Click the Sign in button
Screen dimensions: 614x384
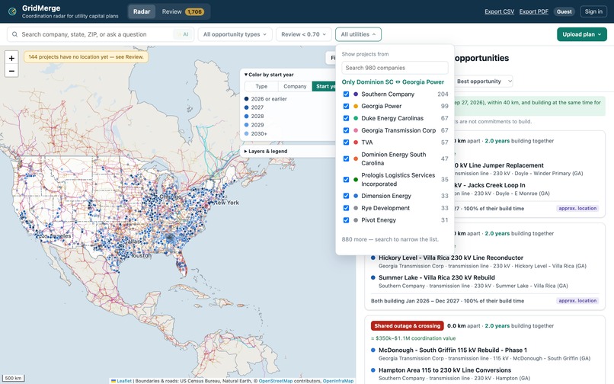coord(593,11)
